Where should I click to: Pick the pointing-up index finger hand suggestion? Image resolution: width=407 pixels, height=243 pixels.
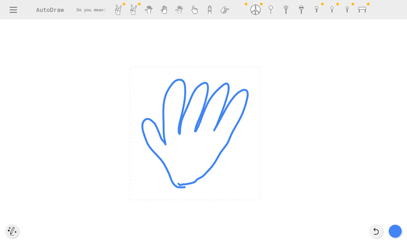(x=194, y=10)
